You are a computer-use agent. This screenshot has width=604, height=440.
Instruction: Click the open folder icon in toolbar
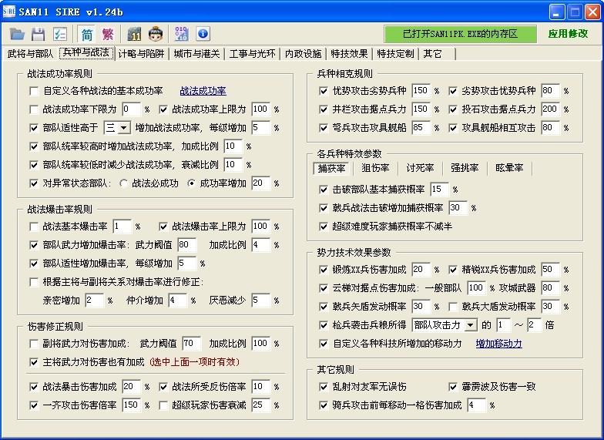point(17,34)
